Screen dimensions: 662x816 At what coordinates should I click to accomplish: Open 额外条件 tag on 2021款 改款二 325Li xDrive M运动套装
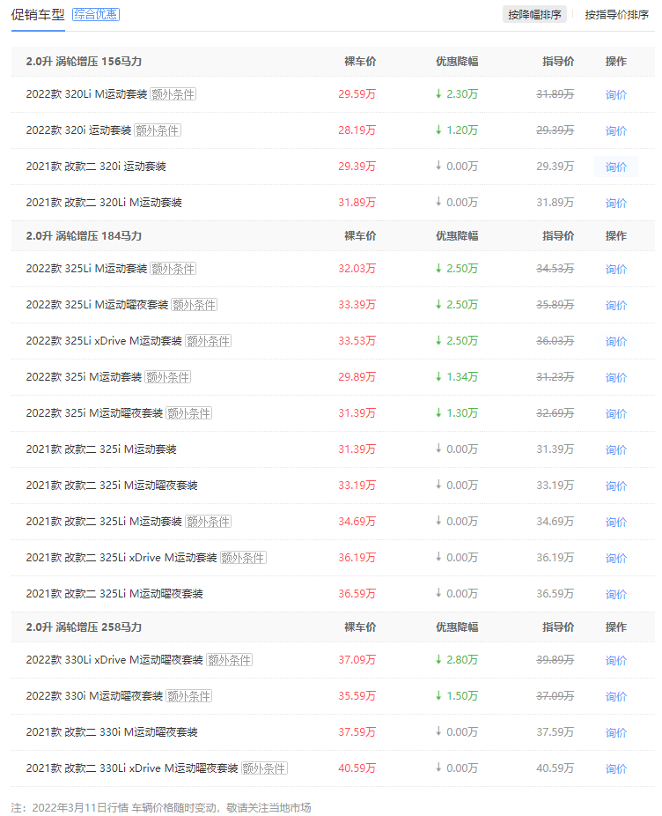[243, 557]
